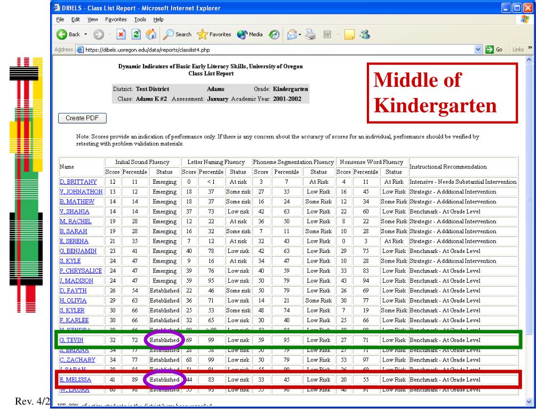The width and height of the screenshot is (546, 409).
Task: Click the Print icon
Action: click(310, 35)
